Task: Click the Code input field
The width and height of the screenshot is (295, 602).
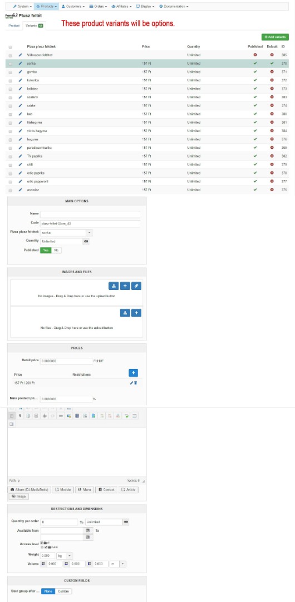Action: [x=90, y=223]
